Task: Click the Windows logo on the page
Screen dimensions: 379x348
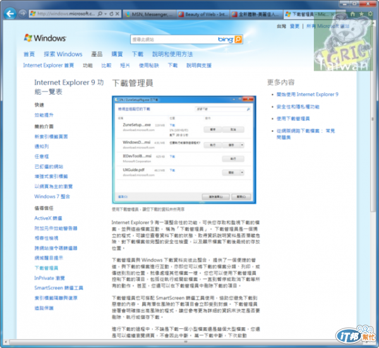Action: [45, 38]
